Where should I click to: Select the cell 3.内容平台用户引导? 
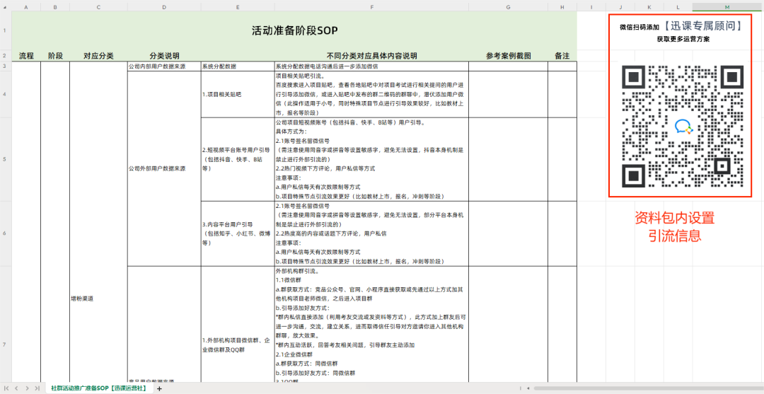238,233
